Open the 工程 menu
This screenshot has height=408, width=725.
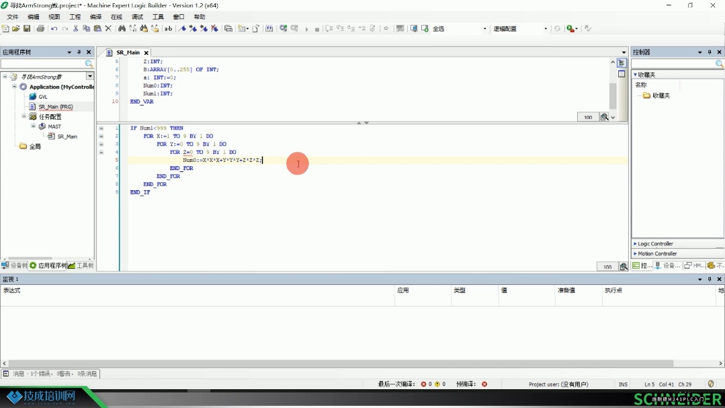click(75, 17)
